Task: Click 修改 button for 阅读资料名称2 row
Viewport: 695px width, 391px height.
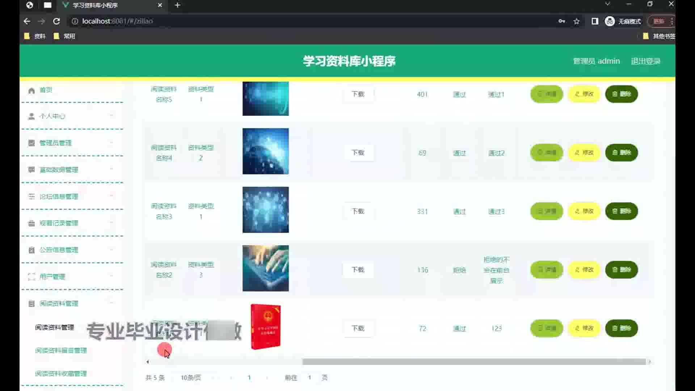Action: pyautogui.click(x=584, y=270)
